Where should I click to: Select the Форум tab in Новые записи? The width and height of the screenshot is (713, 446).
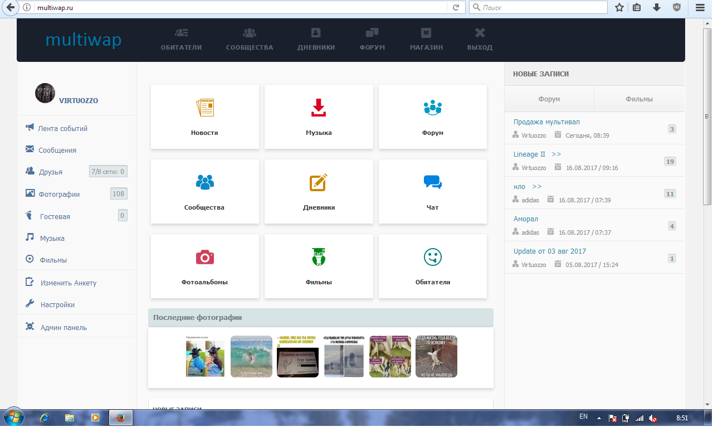[x=549, y=99]
